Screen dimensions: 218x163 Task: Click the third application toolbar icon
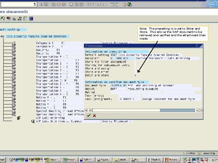tap(14, 19)
